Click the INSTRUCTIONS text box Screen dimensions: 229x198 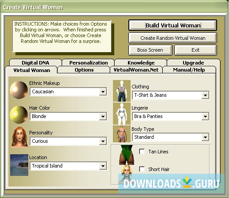(x=62, y=36)
